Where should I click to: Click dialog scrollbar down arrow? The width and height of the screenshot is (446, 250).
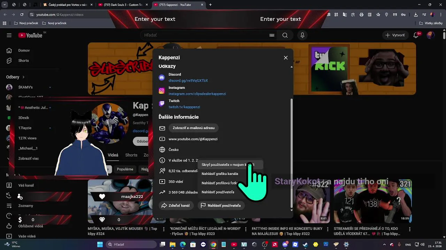point(292,210)
